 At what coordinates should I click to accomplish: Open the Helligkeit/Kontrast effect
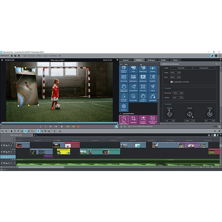pos(123,69)
